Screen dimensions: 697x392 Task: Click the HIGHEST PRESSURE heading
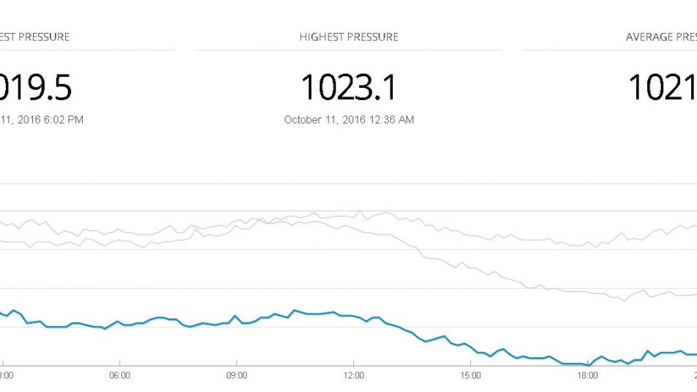pyautogui.click(x=348, y=37)
